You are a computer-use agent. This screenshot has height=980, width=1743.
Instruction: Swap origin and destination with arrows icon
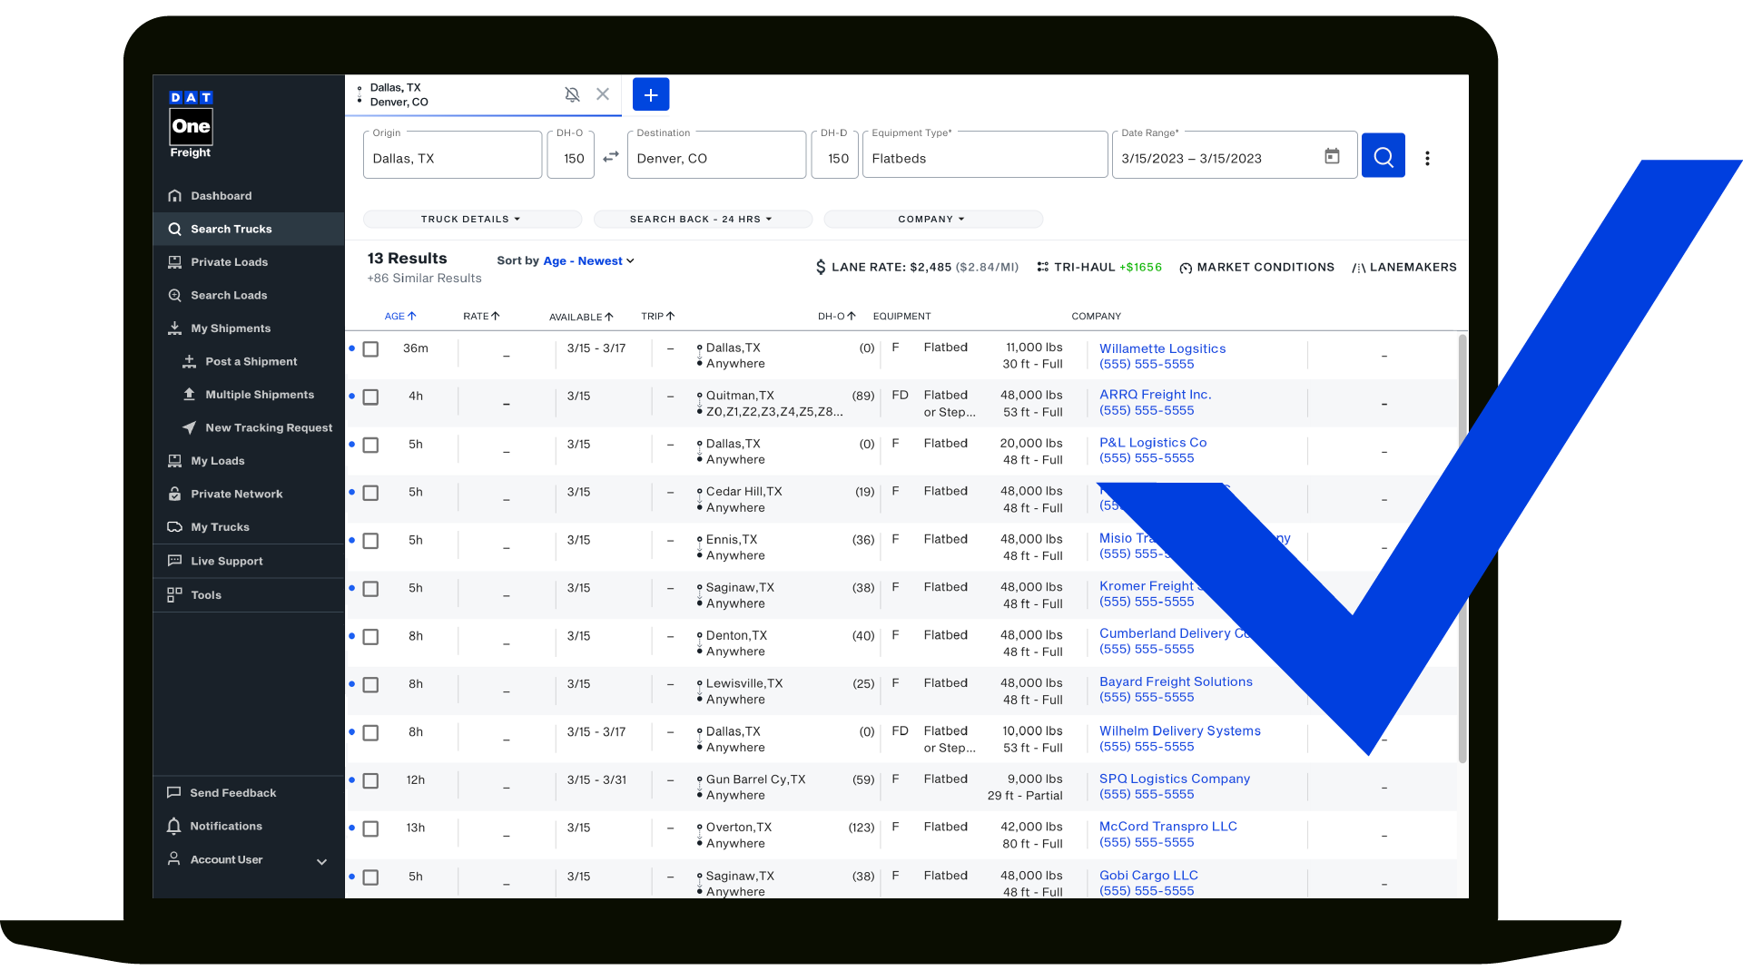coord(611,157)
